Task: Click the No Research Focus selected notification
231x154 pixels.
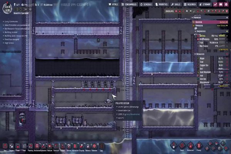Action: [x=16, y=29]
